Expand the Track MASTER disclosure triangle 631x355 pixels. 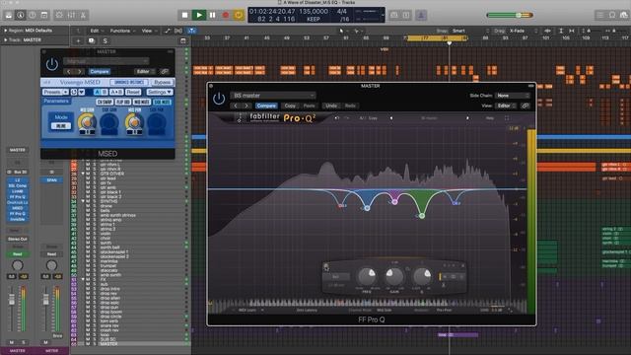click(x=5, y=39)
